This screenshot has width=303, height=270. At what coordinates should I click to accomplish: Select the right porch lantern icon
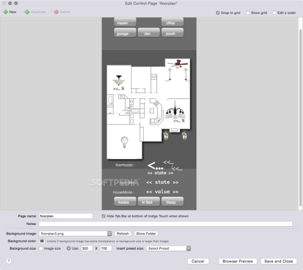point(185,135)
